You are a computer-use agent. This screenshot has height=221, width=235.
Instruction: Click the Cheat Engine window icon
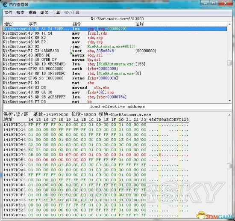click(5, 5)
